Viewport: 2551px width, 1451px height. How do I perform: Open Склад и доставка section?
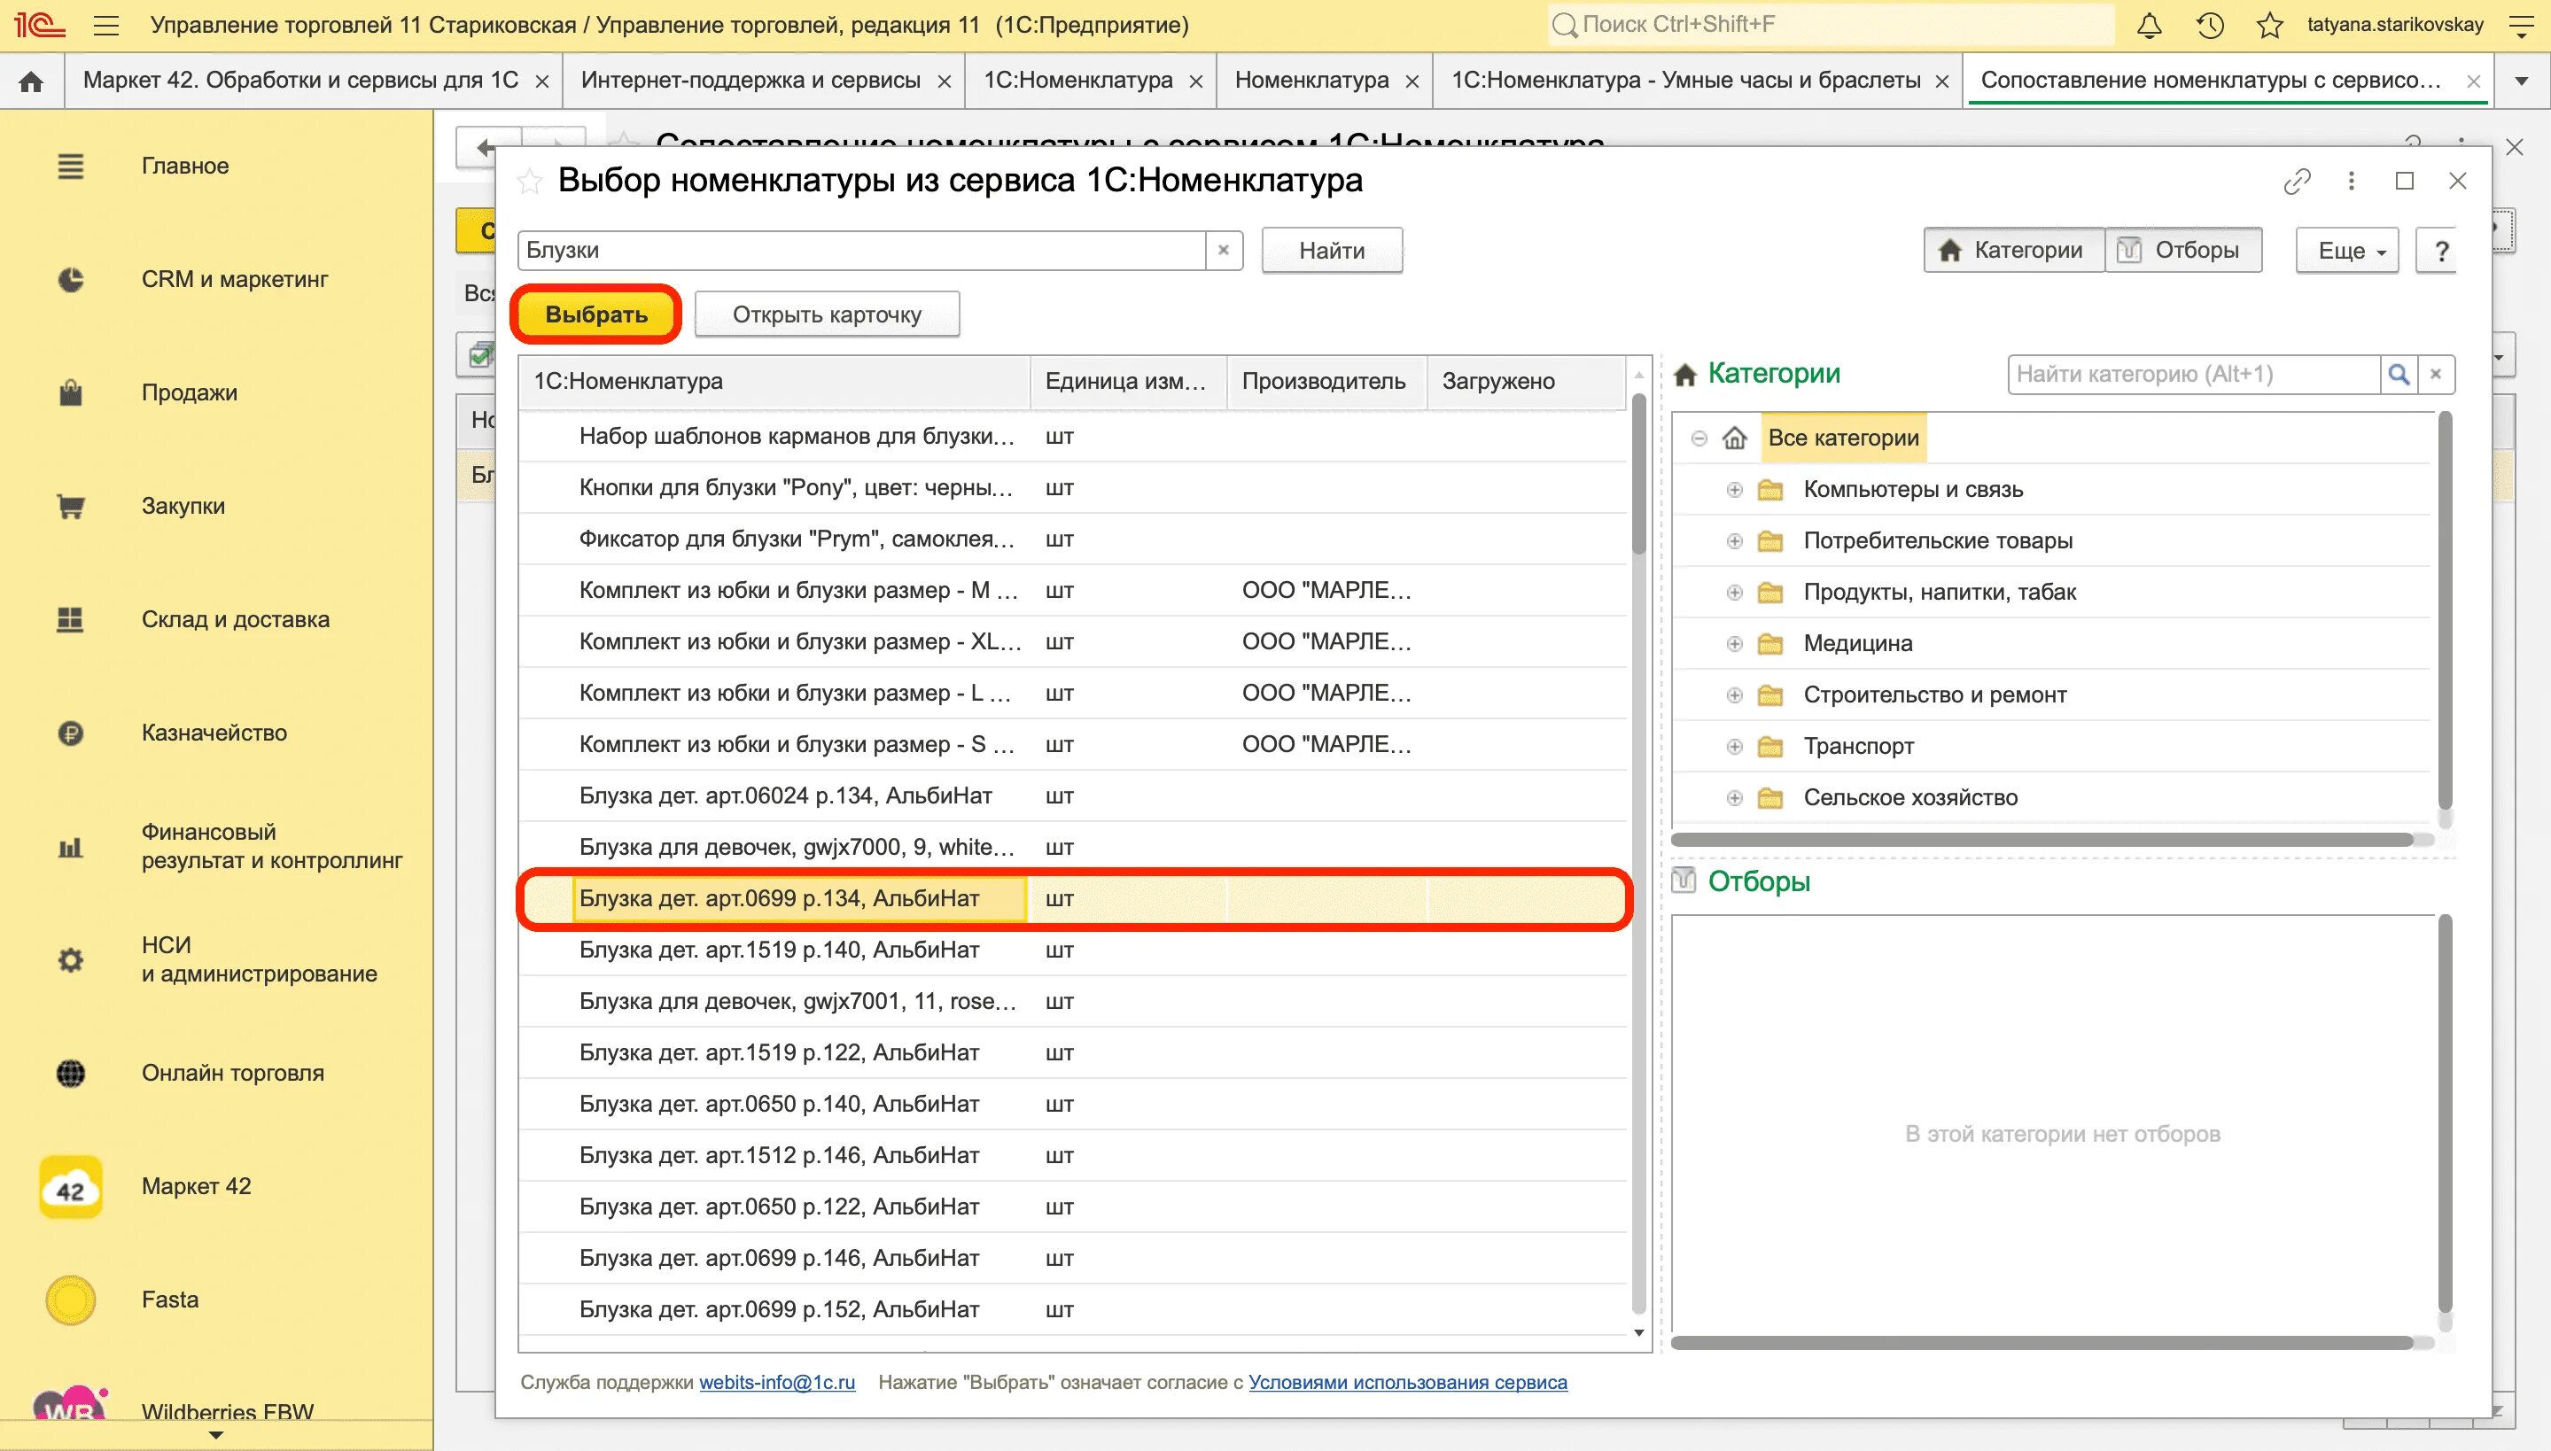tap(236, 619)
